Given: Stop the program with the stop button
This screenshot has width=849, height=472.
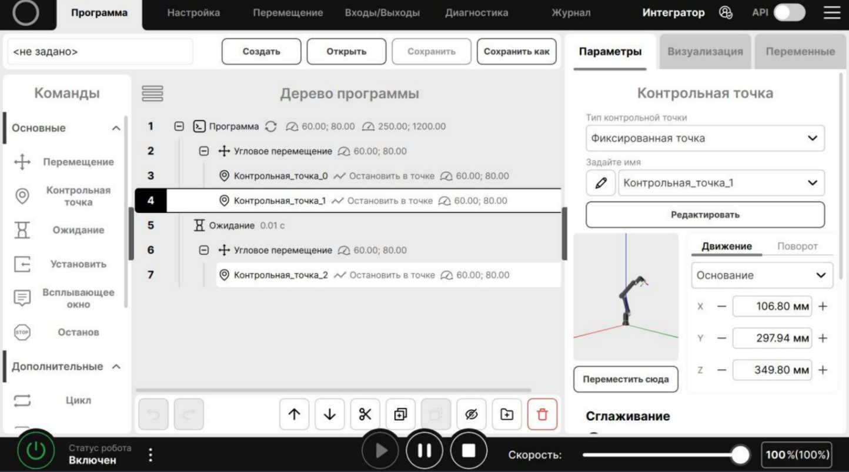Looking at the screenshot, I should coord(469,451).
